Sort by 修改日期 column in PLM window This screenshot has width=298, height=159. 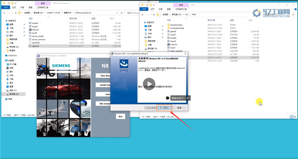point(211,20)
